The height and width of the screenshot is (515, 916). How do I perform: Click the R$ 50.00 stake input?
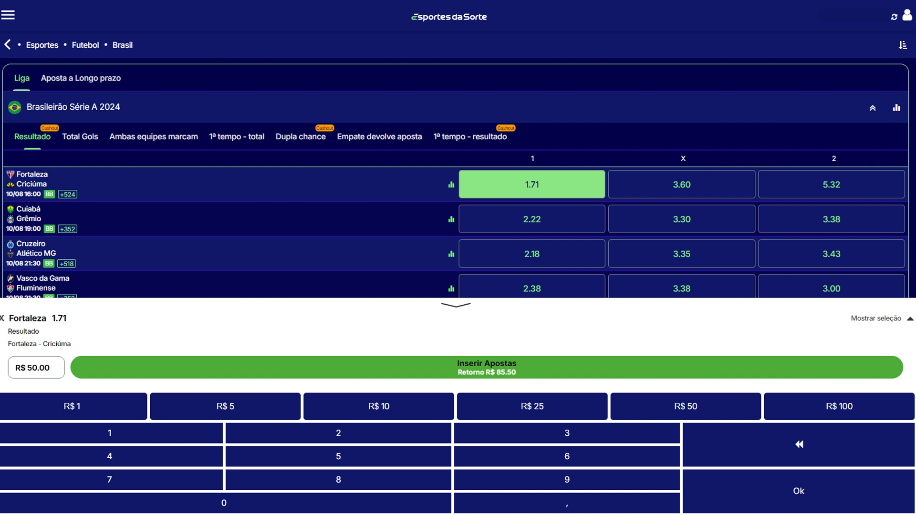tap(36, 368)
